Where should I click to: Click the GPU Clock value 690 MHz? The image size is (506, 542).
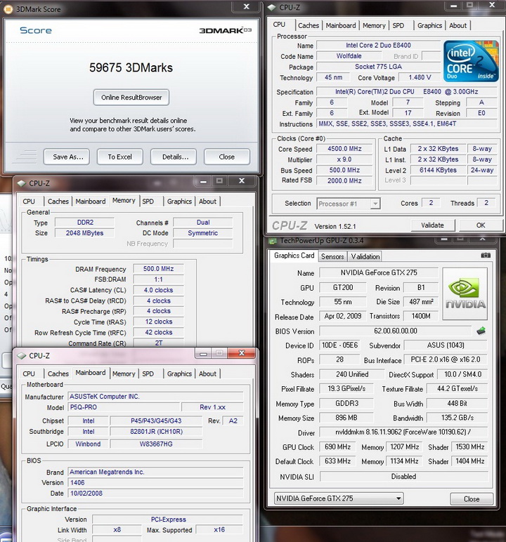(337, 447)
